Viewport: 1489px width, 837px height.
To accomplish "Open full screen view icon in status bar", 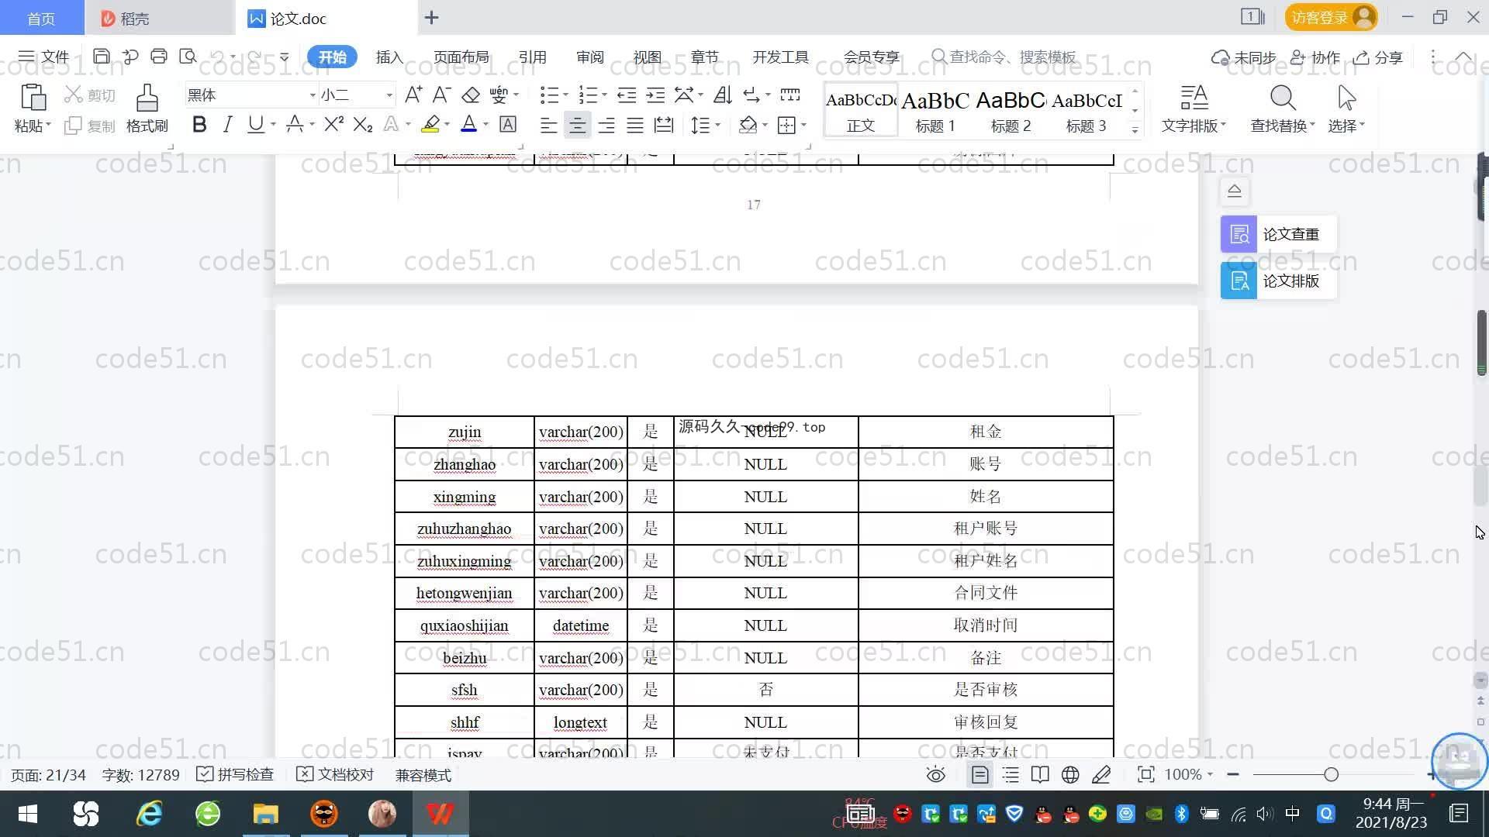I will [x=1145, y=775].
